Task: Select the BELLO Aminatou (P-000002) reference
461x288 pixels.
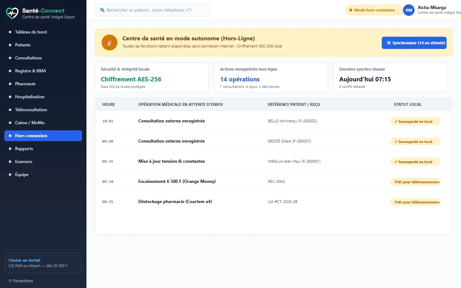Action: point(292,121)
